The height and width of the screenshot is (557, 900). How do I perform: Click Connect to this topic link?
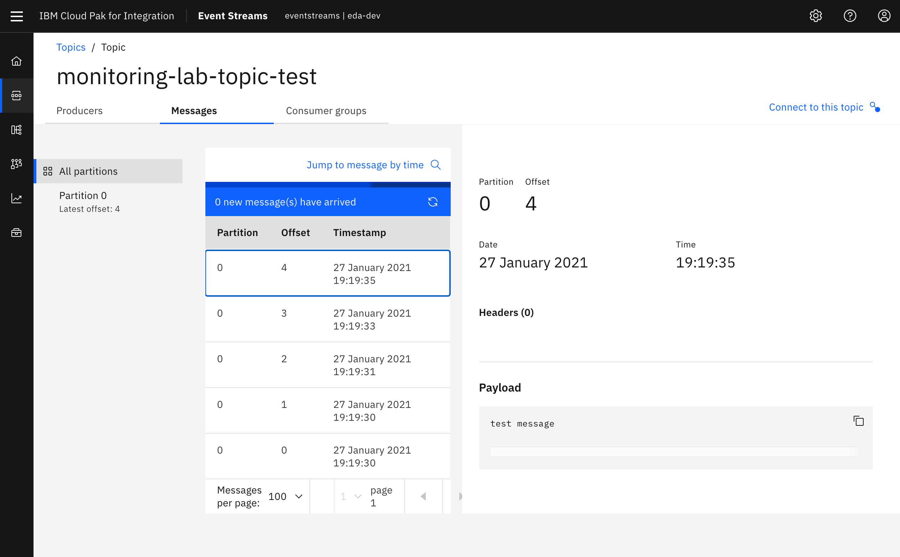pos(816,107)
